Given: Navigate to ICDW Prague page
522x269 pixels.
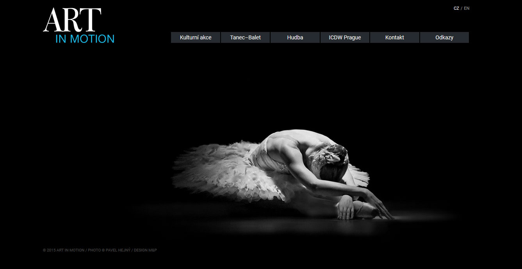Looking at the screenshot, I should (x=345, y=37).
